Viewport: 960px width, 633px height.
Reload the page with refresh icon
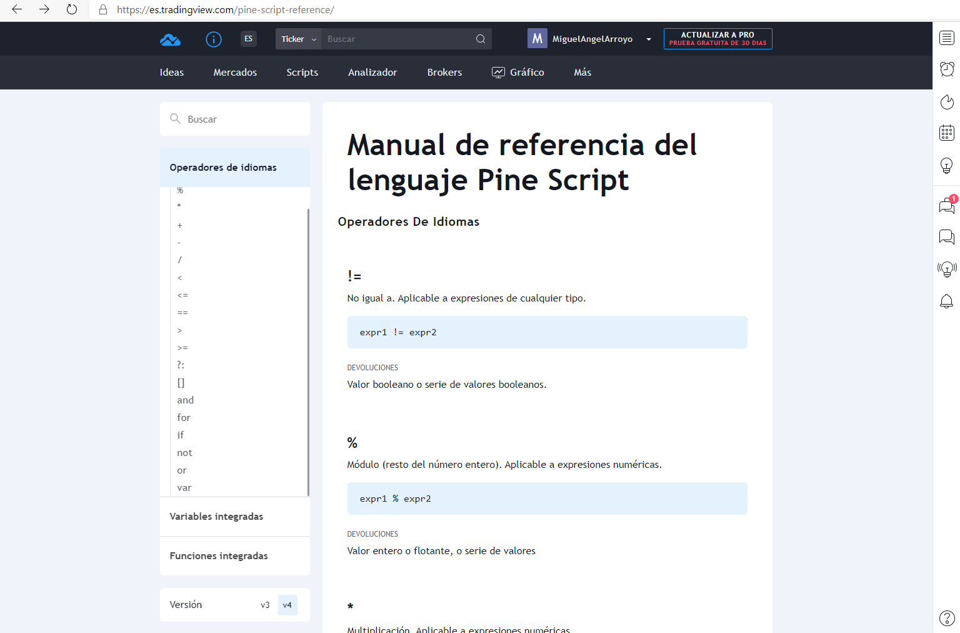coord(72,9)
